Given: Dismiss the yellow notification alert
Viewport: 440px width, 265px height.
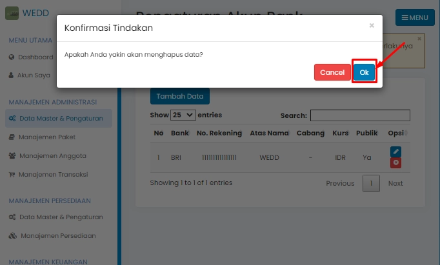Looking at the screenshot, I should (419, 39).
